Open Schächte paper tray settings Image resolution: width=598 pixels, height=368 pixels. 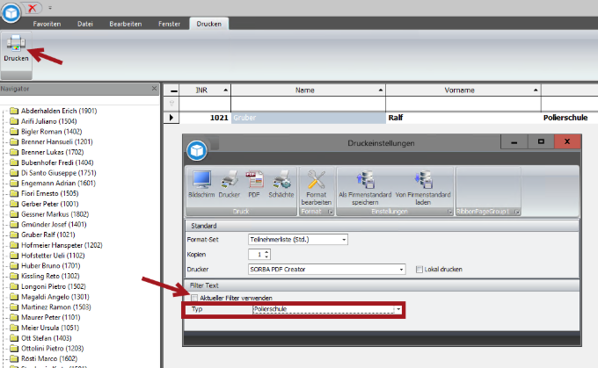pos(281,183)
